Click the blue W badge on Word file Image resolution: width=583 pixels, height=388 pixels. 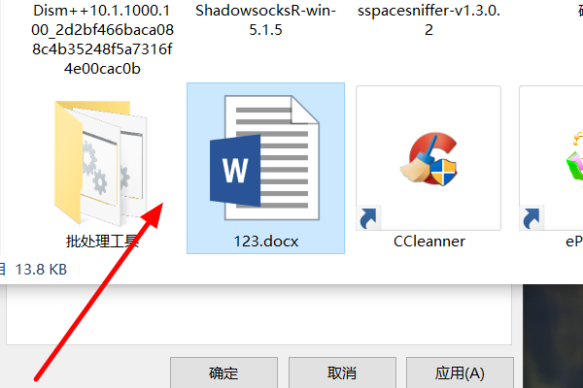pos(235,171)
